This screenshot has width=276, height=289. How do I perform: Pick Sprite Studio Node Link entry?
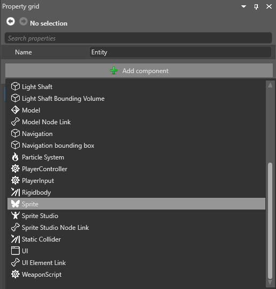click(x=136, y=228)
